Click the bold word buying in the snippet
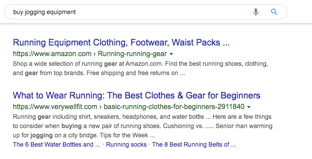The height and width of the screenshot is (159, 312). (x=71, y=126)
